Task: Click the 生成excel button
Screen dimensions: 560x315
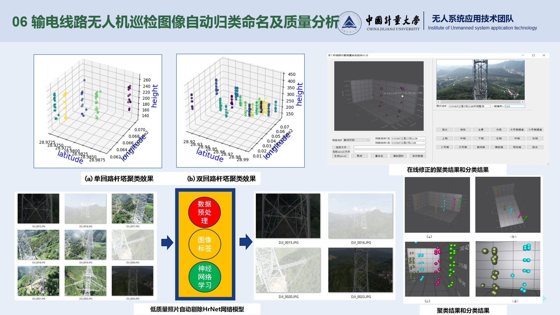Action: [x=340, y=156]
